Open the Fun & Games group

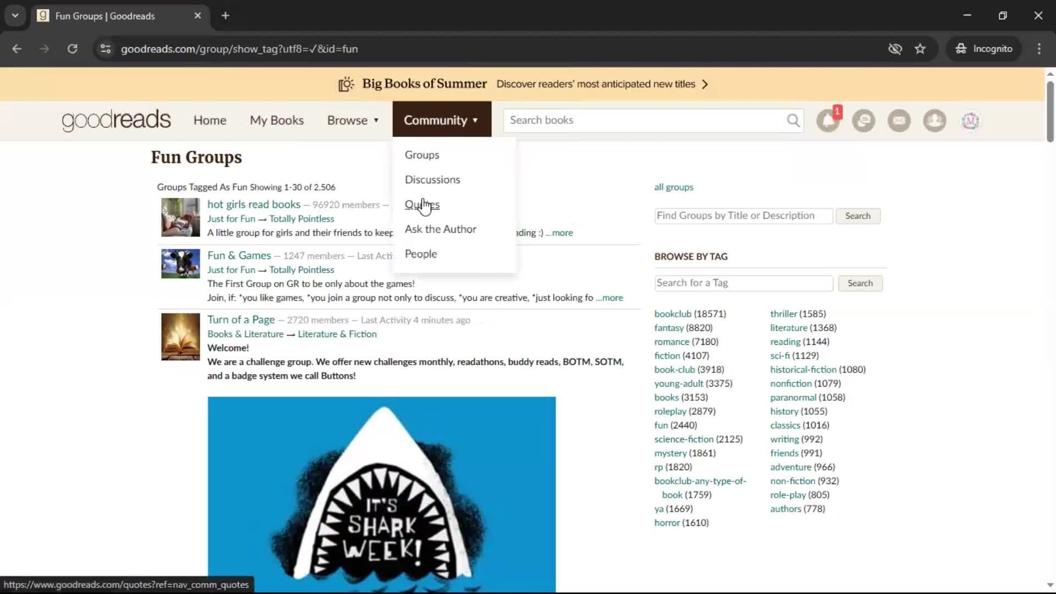click(239, 255)
